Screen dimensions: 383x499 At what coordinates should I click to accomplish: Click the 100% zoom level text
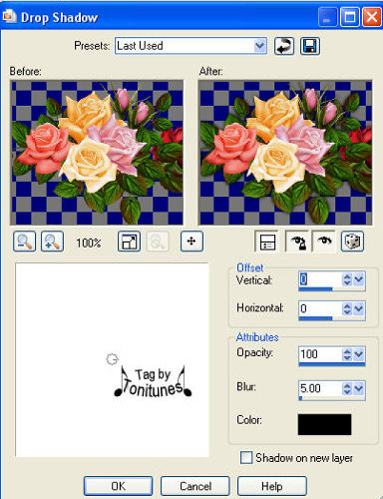(89, 243)
